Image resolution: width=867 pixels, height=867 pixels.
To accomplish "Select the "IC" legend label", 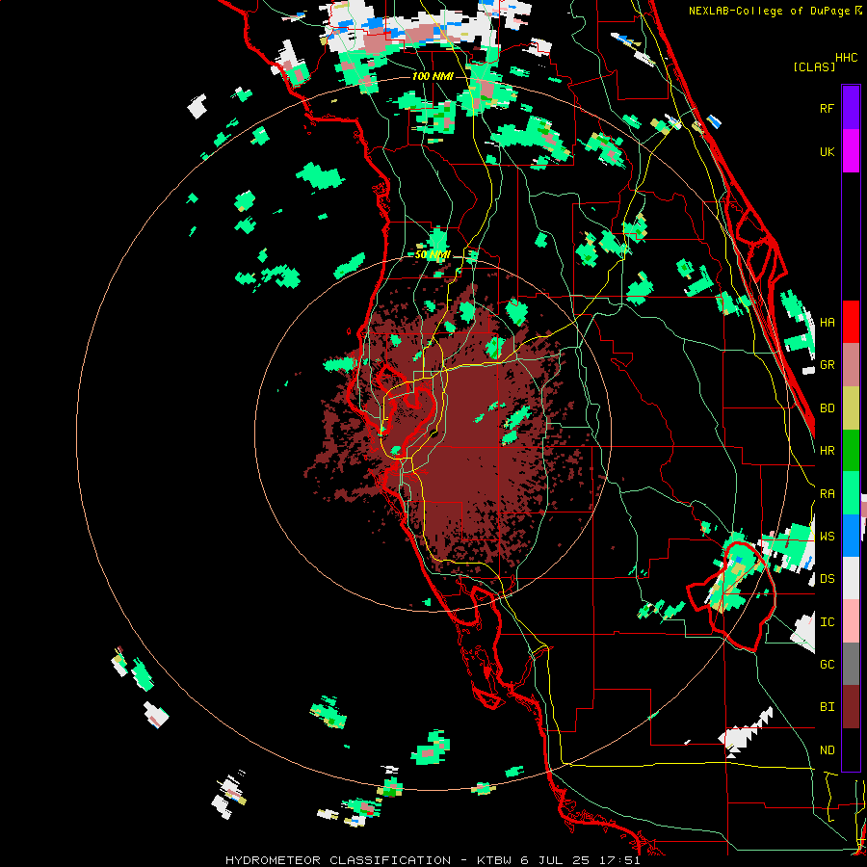I will [827, 622].
